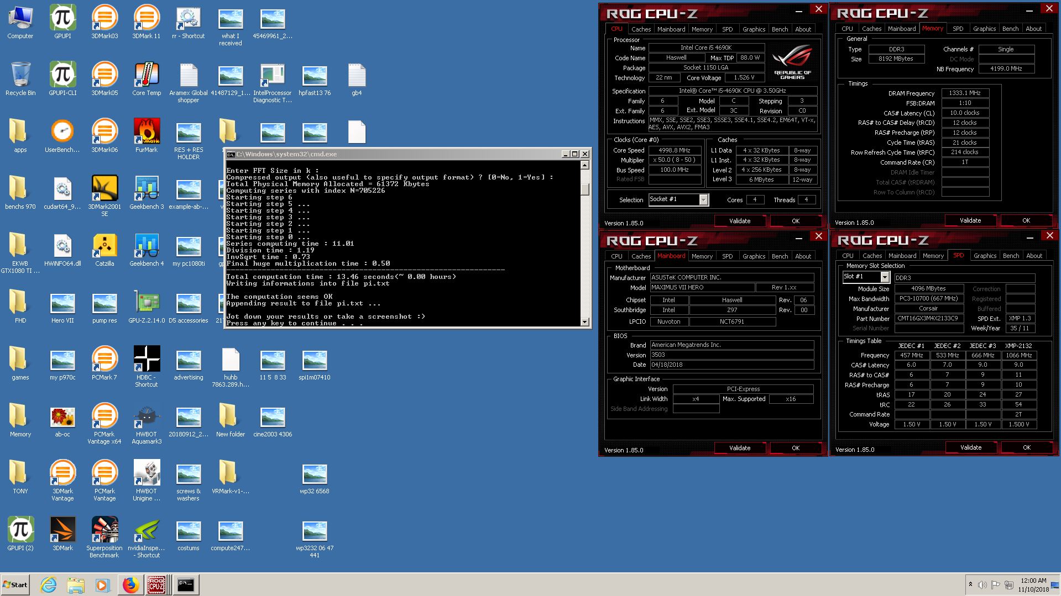Select Graphics tab in Mainboard window
The width and height of the screenshot is (1061, 596).
click(x=754, y=256)
